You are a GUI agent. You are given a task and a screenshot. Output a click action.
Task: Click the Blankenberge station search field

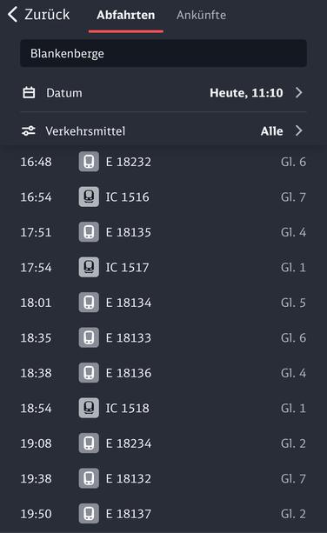pyautogui.click(x=163, y=53)
